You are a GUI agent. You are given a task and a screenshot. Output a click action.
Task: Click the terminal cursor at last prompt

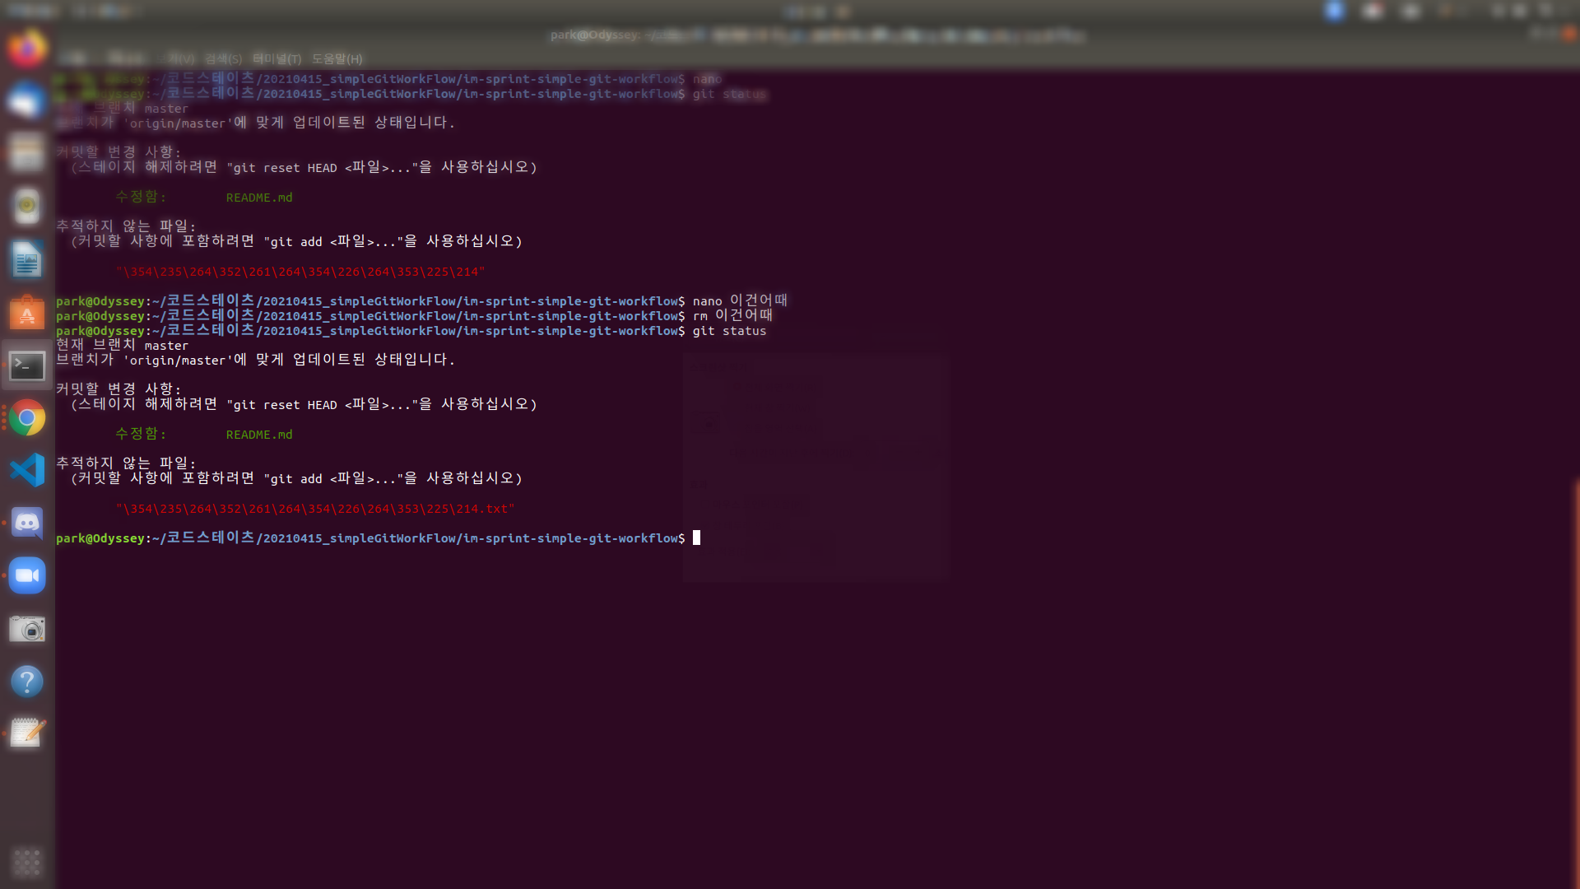[x=697, y=538]
